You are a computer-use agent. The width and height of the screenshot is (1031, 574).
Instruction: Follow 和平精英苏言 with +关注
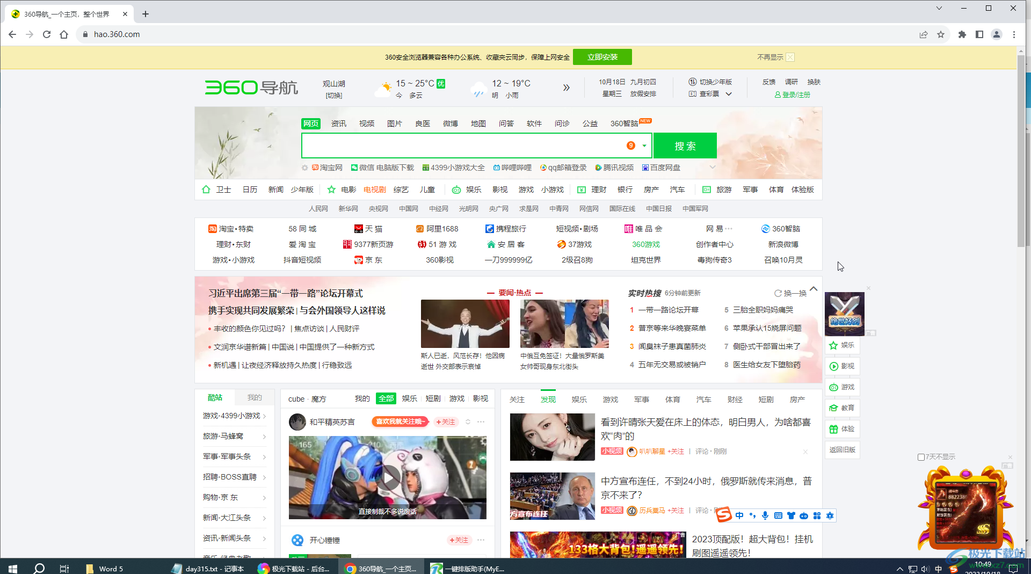coord(446,422)
